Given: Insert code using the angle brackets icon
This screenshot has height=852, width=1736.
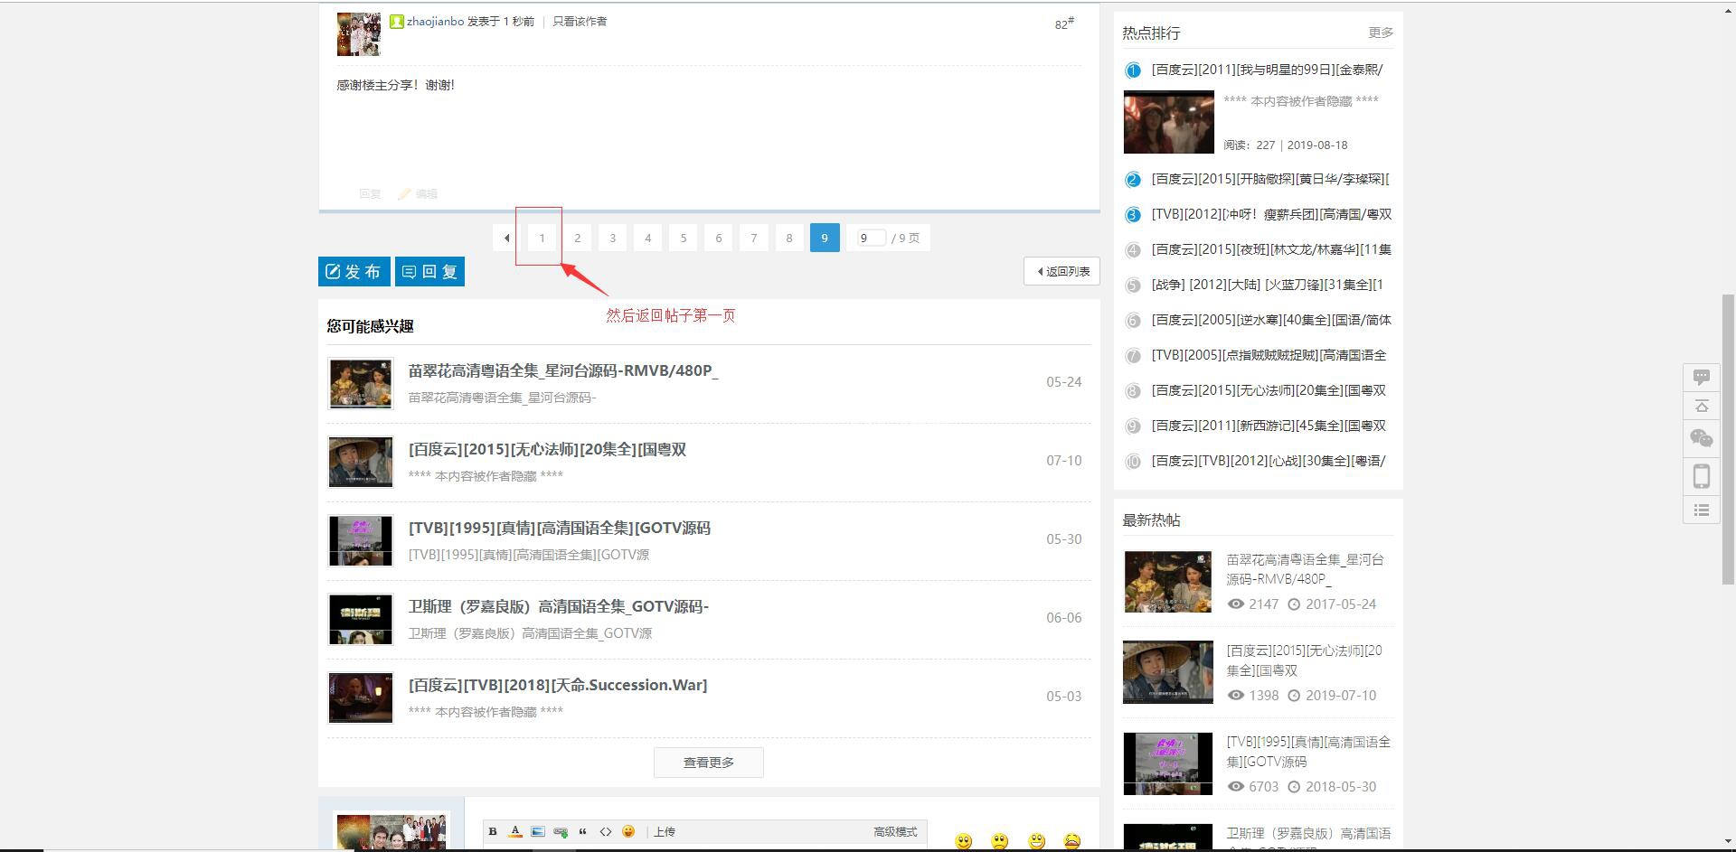Looking at the screenshot, I should point(606,831).
